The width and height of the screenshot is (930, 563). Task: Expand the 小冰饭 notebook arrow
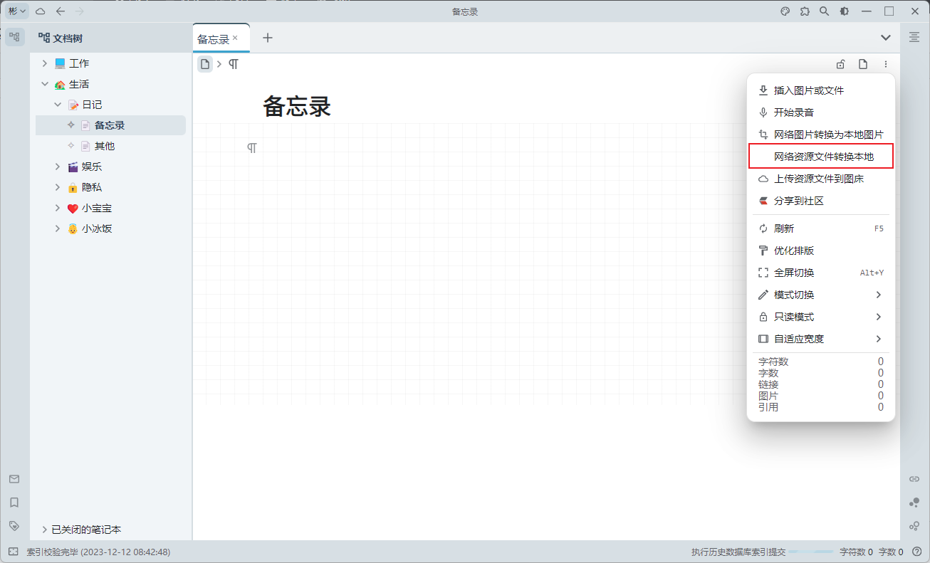[x=58, y=229]
